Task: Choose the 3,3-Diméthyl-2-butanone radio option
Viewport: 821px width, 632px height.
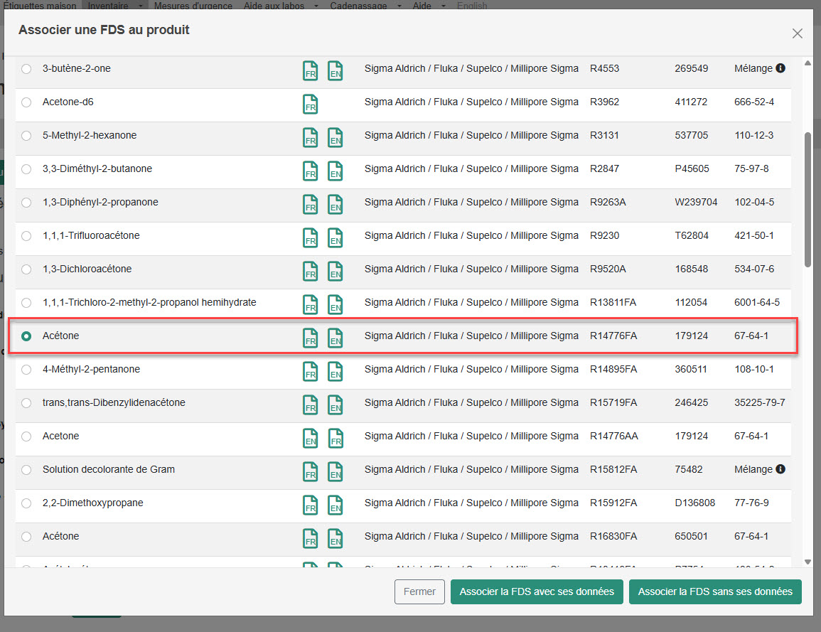Action: point(26,169)
